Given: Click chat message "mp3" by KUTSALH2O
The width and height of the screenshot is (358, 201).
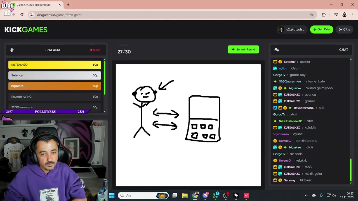Looking at the screenshot, I should click(x=308, y=167).
